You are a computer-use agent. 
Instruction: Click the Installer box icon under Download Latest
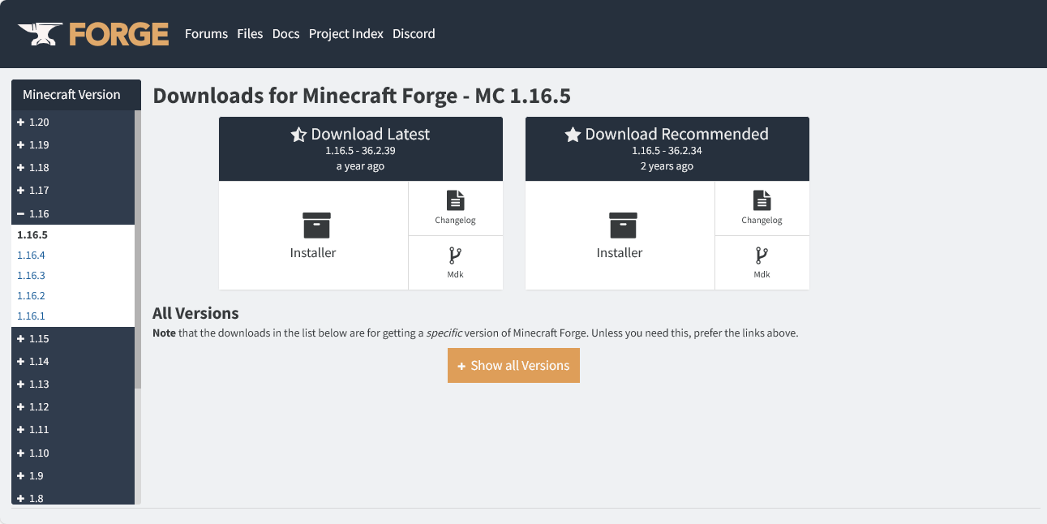click(316, 225)
